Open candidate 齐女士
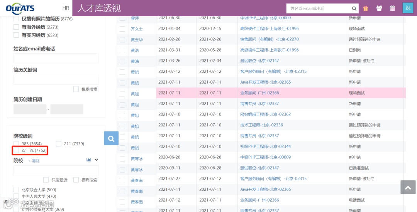417x212 pixels. (x=137, y=29)
